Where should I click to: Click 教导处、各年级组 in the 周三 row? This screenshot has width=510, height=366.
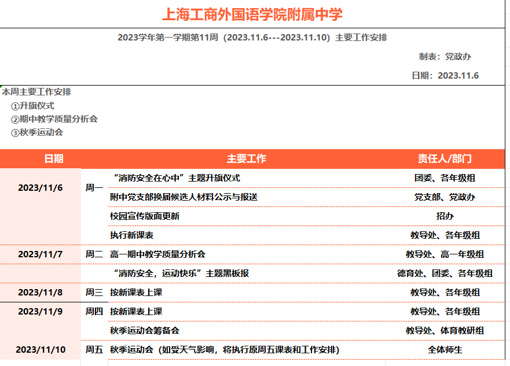445,293
